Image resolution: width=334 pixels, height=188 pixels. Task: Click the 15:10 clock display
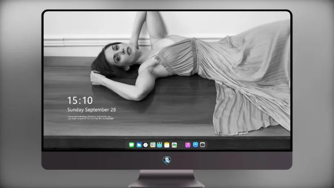coord(80,100)
